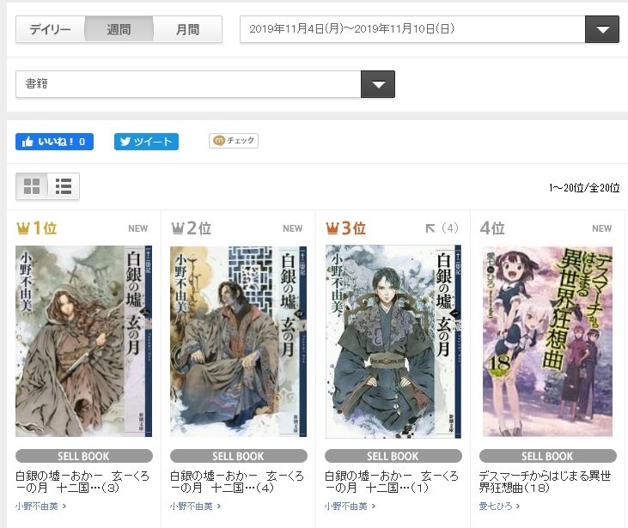Switch to list view layout
Viewport: 628px width, 528px height.
coord(64,186)
